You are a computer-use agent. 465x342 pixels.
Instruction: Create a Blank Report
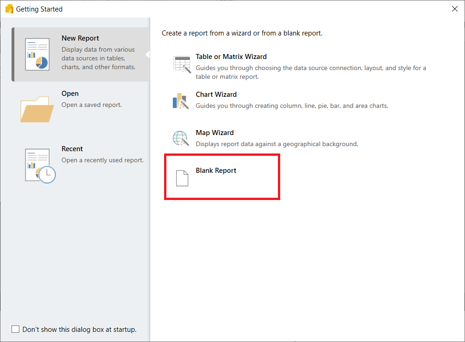pos(216,170)
